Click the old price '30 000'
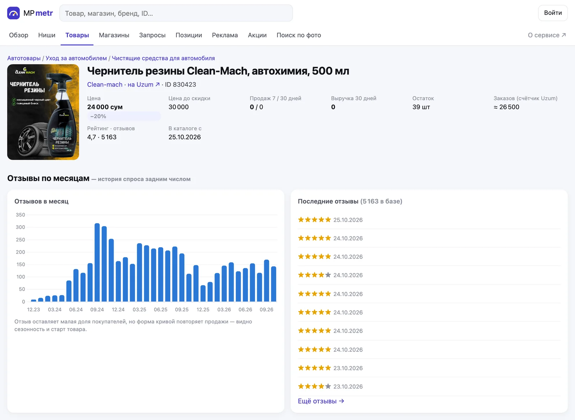 point(179,107)
